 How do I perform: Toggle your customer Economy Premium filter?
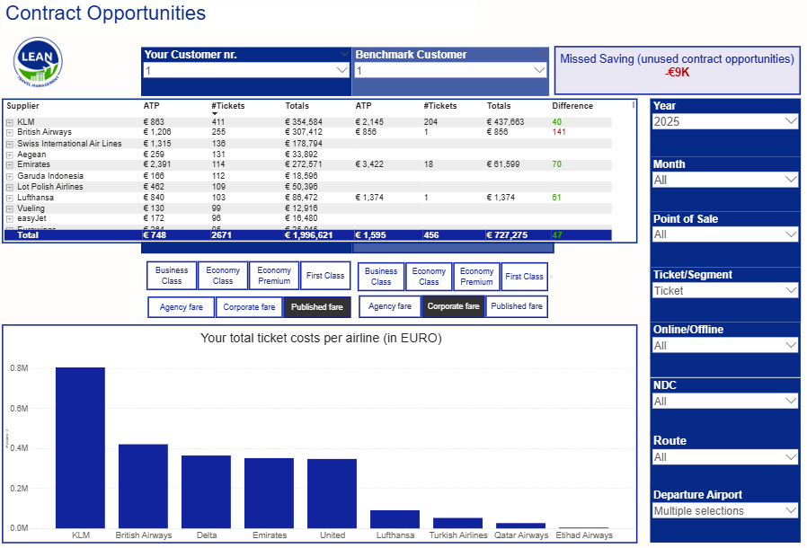coord(274,275)
